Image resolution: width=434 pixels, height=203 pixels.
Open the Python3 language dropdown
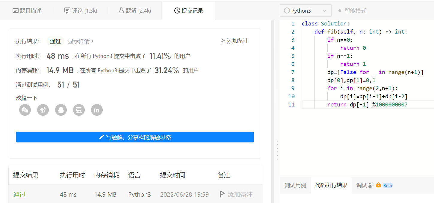pos(306,10)
